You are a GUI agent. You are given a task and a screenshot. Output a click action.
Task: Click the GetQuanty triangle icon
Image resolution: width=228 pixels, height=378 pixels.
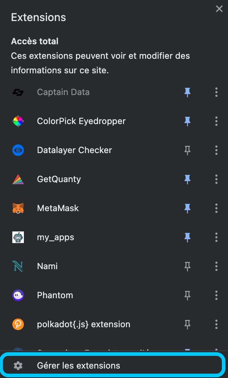click(x=18, y=179)
